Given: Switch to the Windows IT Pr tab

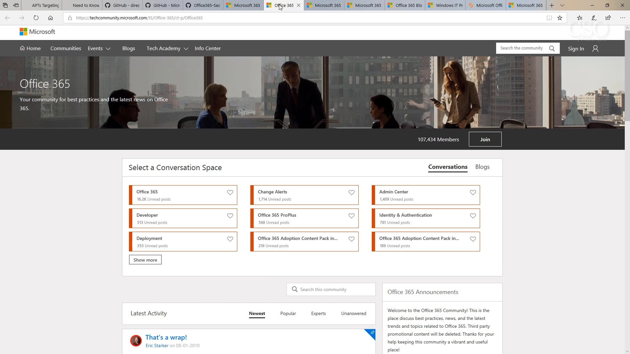Looking at the screenshot, I should point(445,5).
